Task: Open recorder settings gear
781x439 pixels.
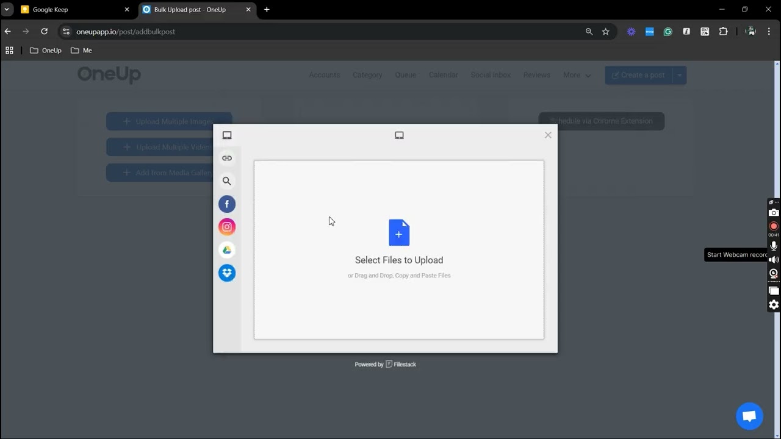Action: click(x=774, y=305)
